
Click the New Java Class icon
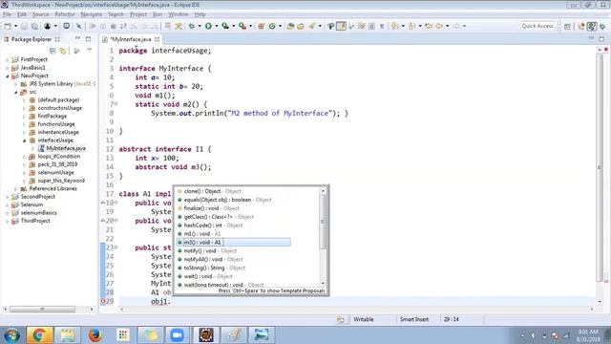click(272, 26)
